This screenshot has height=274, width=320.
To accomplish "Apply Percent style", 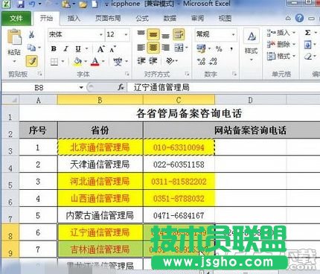I will tap(219, 48).
